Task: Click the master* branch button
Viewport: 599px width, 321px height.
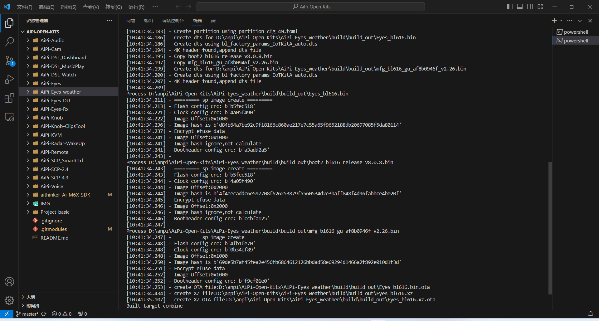Action: [27, 314]
